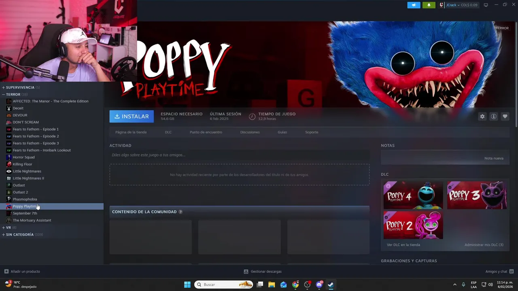Click Añadir un producto
Screen dimensions: 518x291
(22, 272)
